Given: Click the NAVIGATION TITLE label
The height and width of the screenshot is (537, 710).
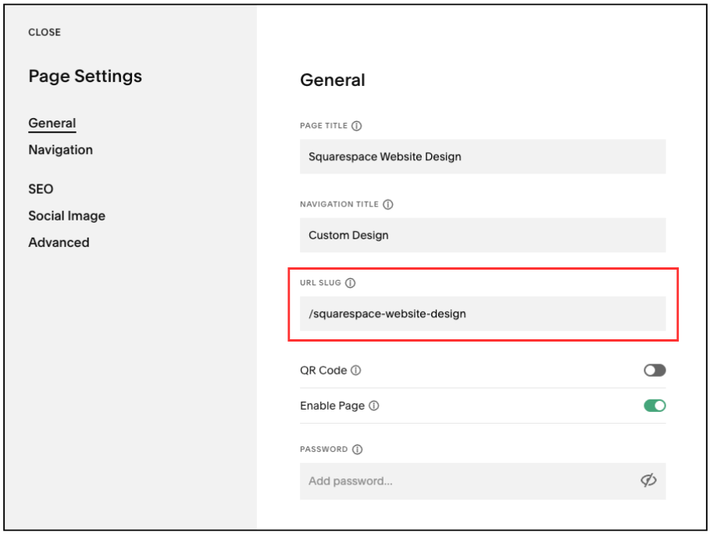Looking at the screenshot, I should coord(339,204).
